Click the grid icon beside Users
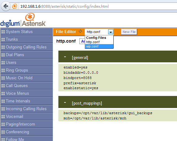This screenshot has height=141, width=177. point(3,63)
